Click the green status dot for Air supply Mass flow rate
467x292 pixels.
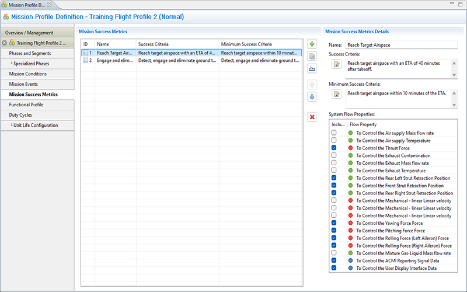350,133
